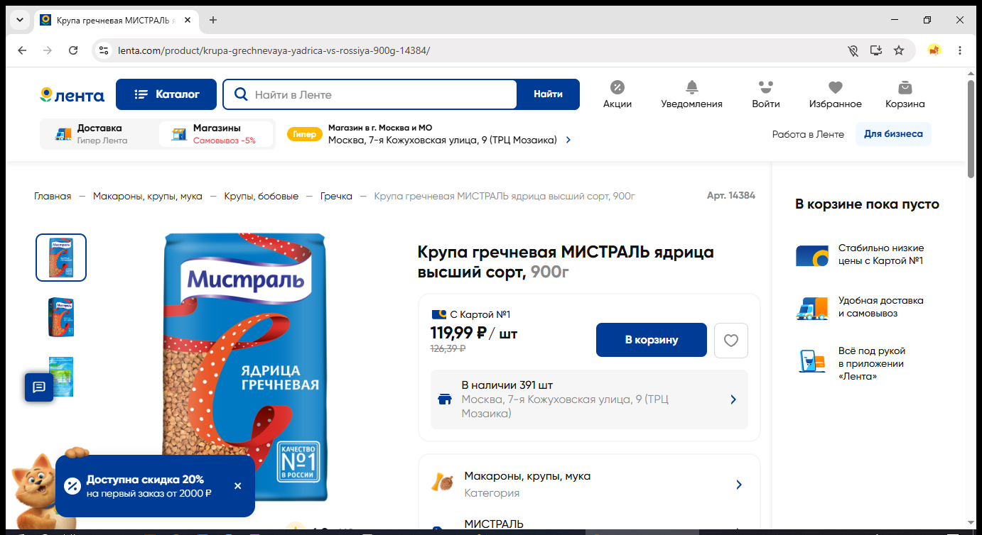Click the crossed-out 126,39 ₽ price
This screenshot has width=982, height=535.
point(448,348)
